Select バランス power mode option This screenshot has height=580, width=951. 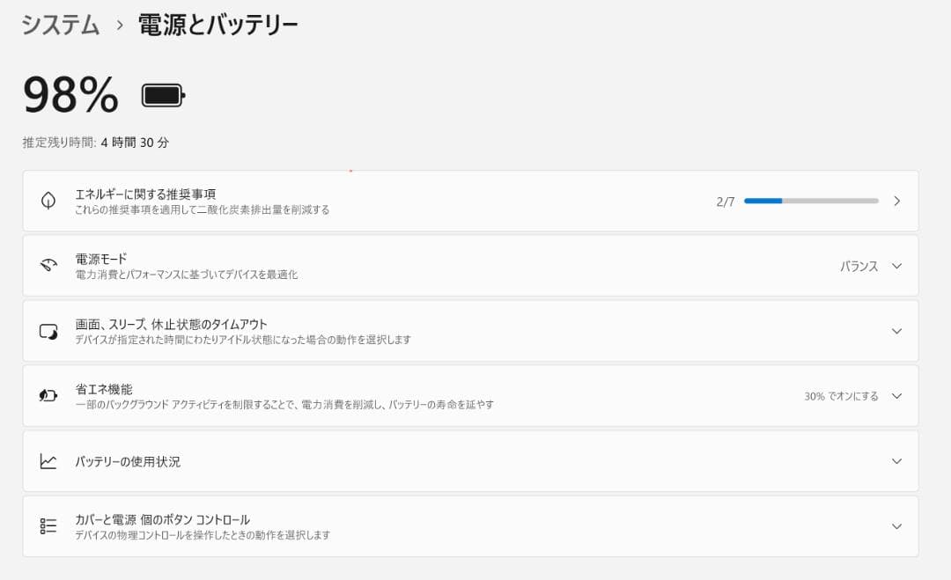858,265
